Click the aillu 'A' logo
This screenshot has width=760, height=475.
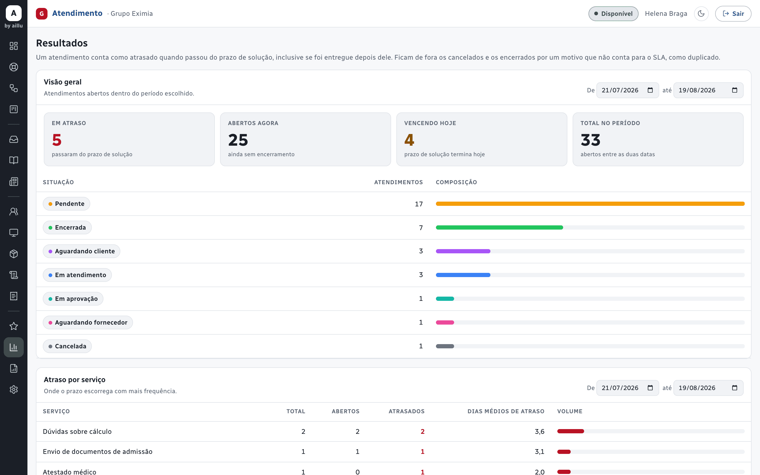point(13,13)
